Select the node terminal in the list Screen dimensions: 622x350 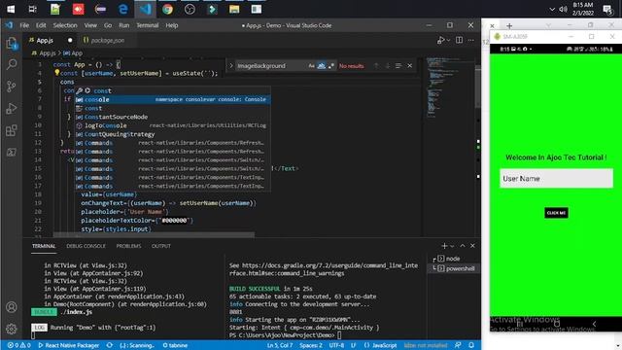click(x=453, y=259)
